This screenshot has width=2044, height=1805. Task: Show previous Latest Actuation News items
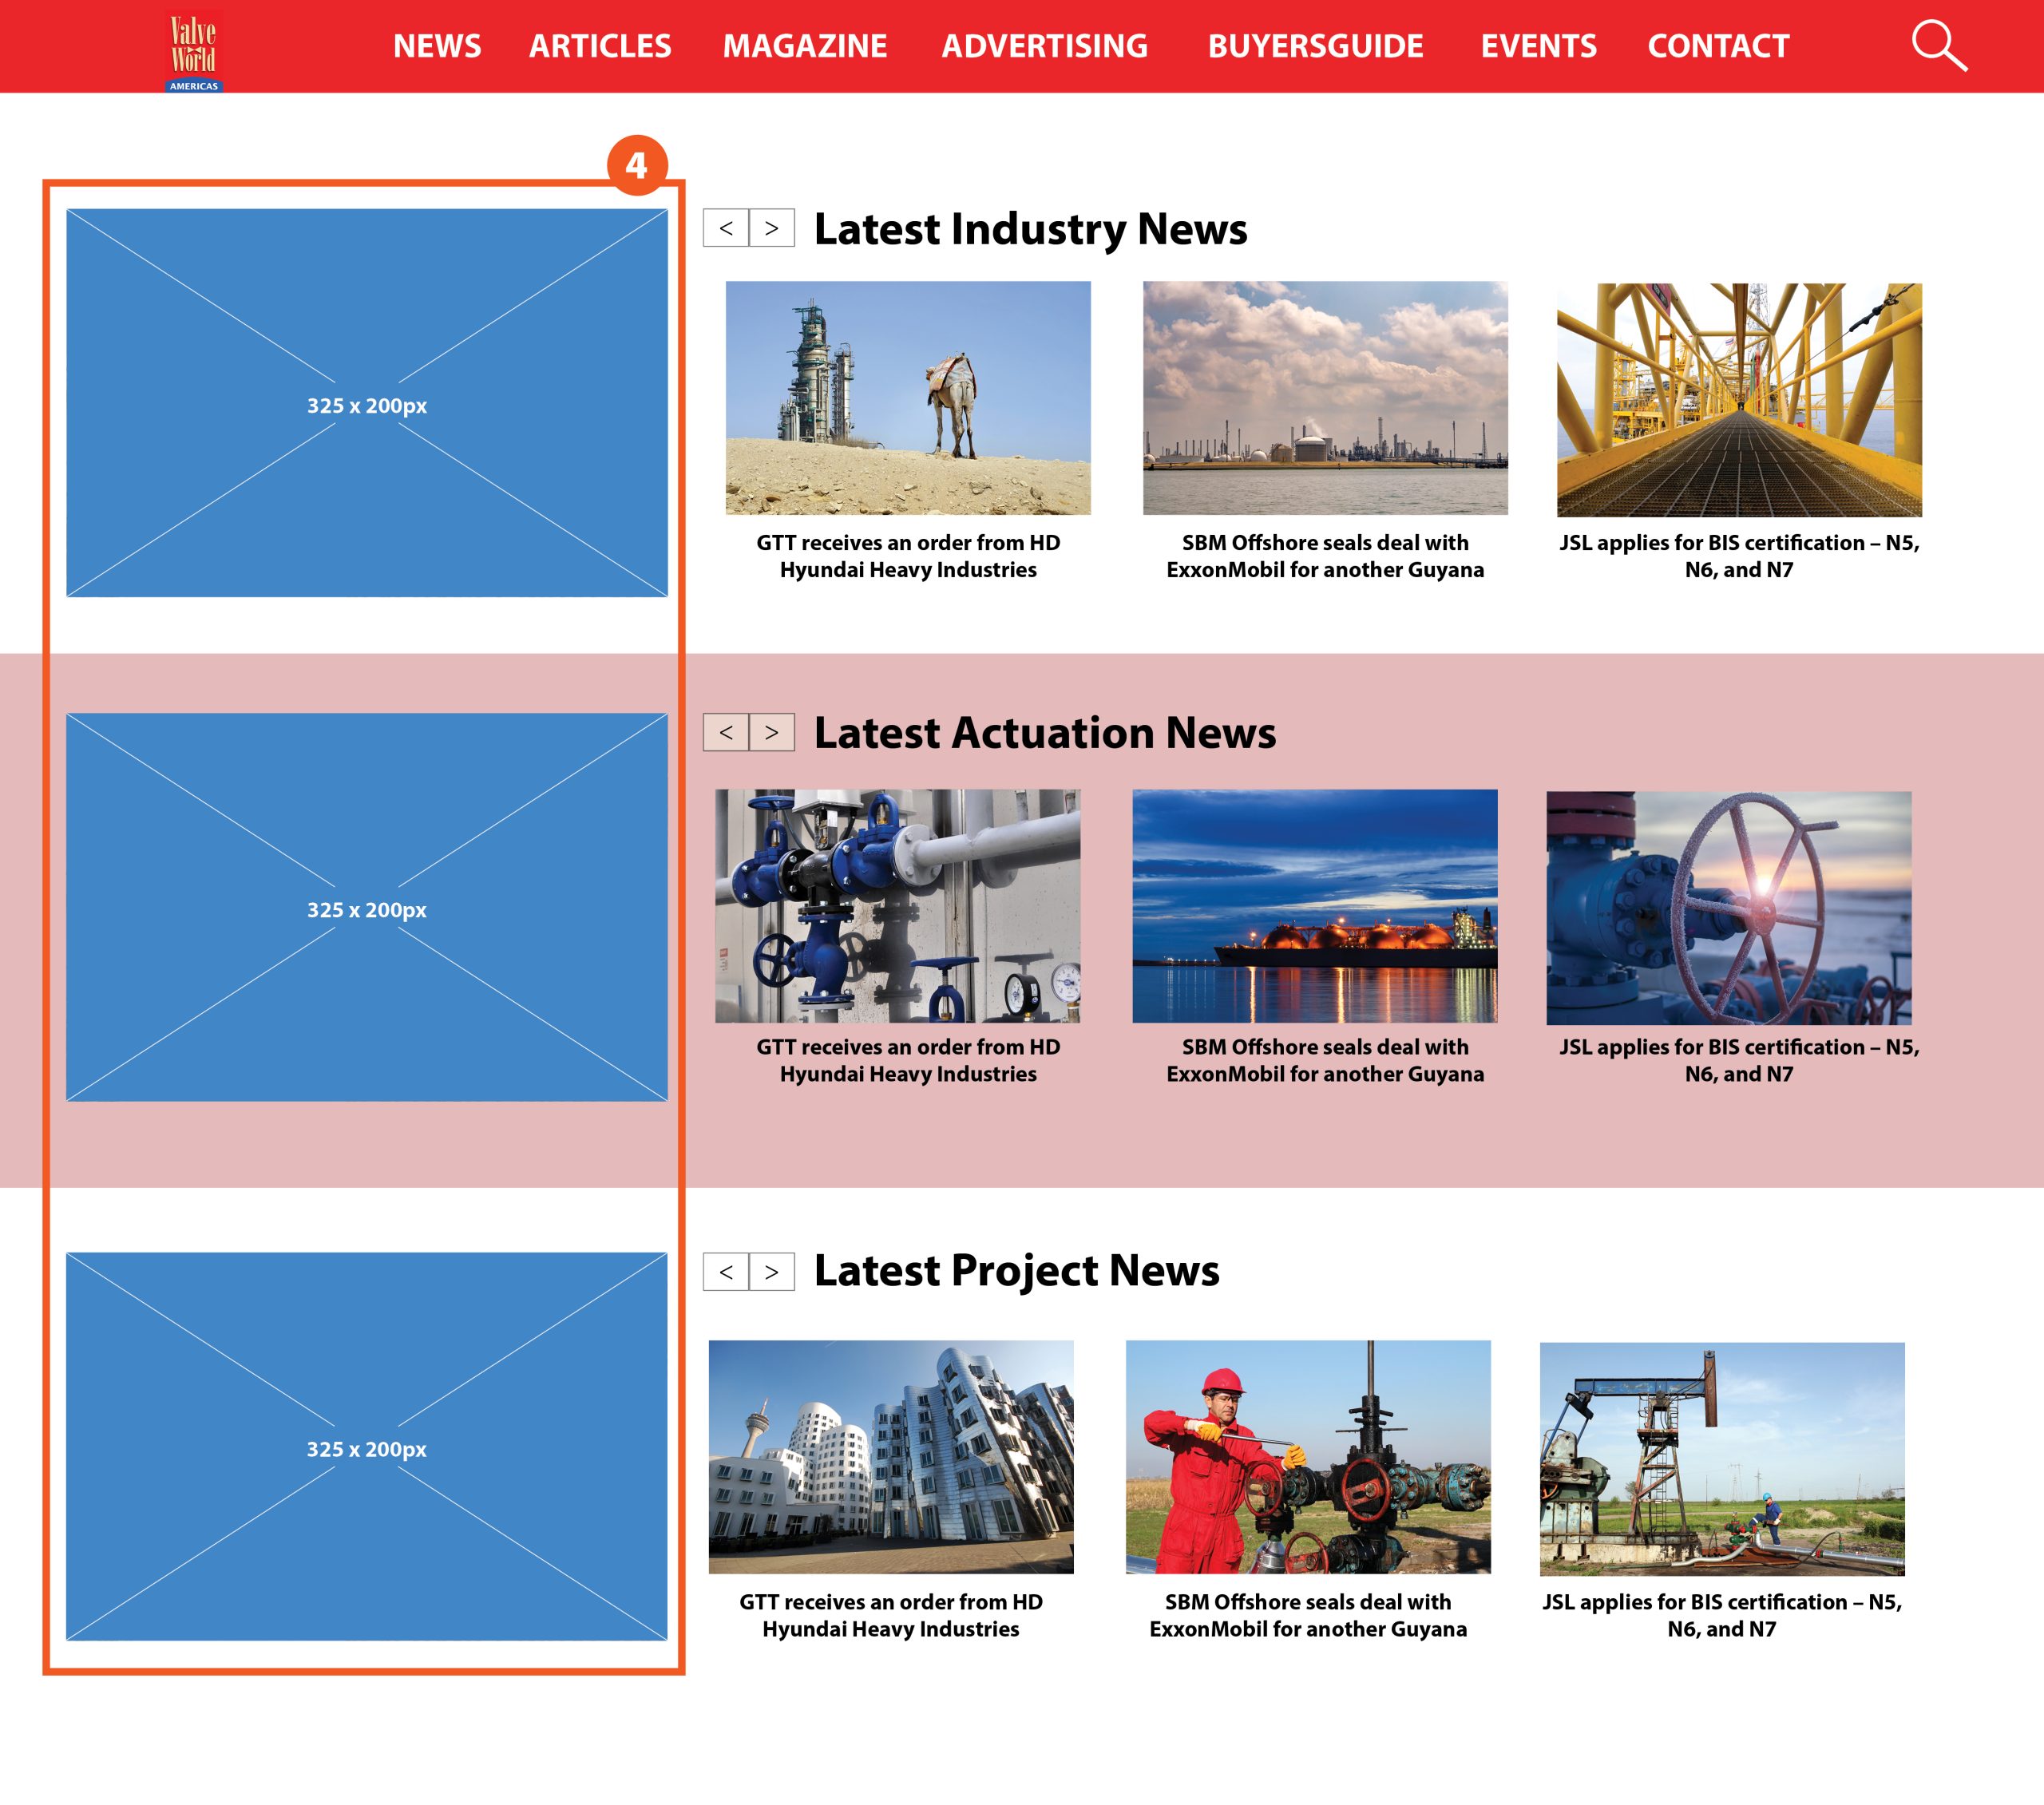[726, 732]
